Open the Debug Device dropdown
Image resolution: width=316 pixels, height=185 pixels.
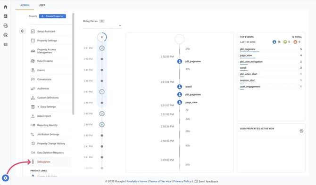(x=102, y=25)
